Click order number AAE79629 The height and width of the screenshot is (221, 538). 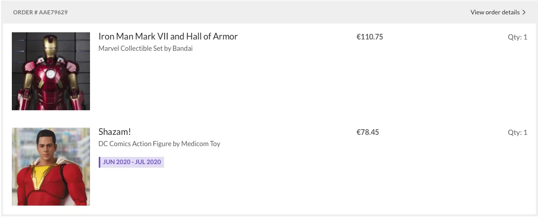[40, 12]
